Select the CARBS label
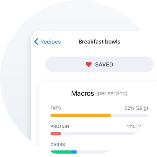Image resolution: width=157 pixels, height=157 pixels. click(58, 145)
